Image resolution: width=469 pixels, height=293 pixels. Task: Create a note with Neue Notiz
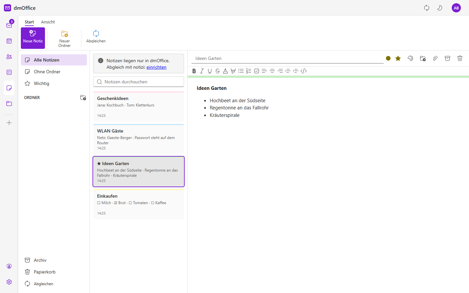[33, 38]
